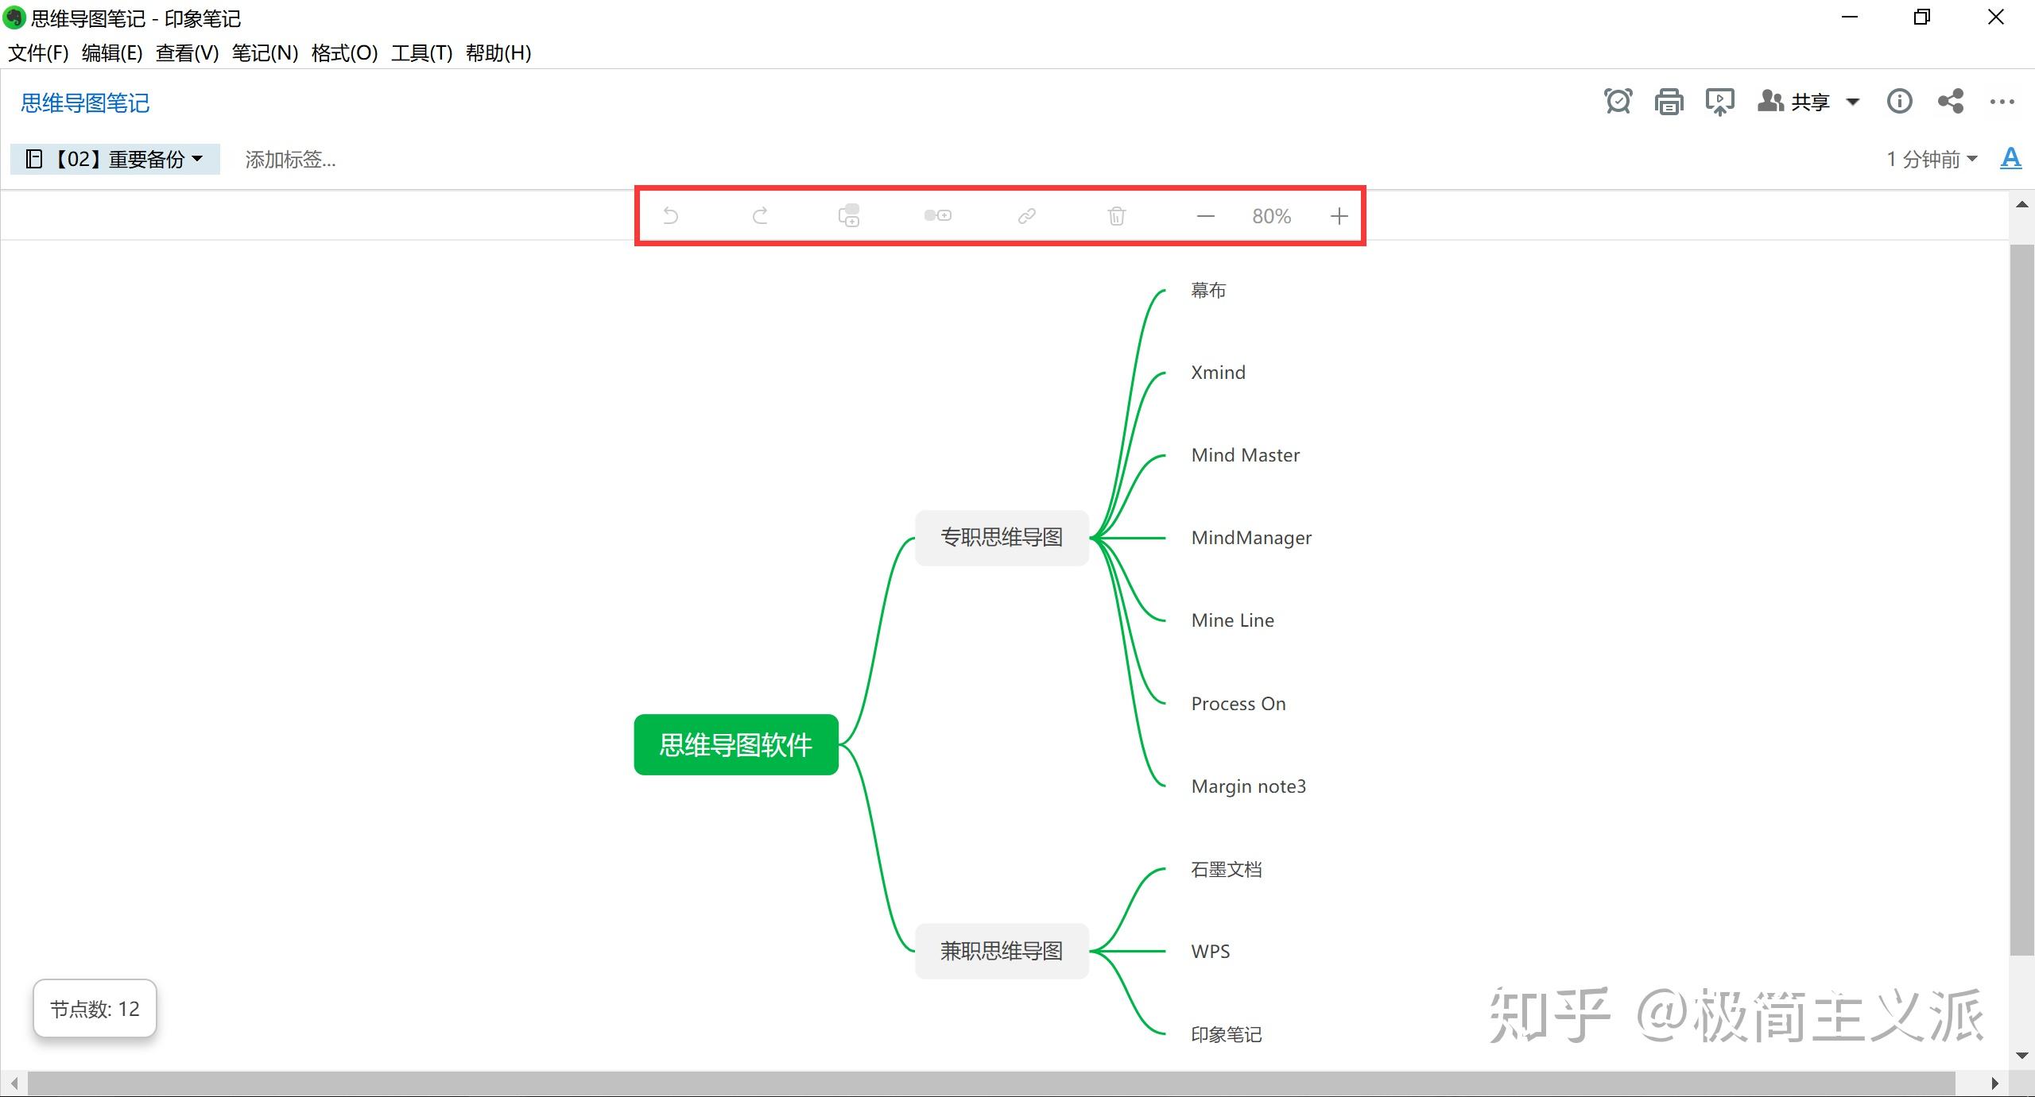Zoom out with the minus button

point(1206,216)
